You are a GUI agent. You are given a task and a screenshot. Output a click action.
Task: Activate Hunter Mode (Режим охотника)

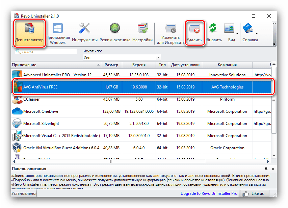(115, 33)
